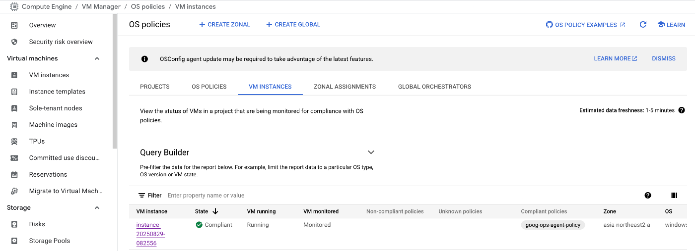Click OS policies in the breadcrumb
This screenshot has width=695, height=251.
148,7
